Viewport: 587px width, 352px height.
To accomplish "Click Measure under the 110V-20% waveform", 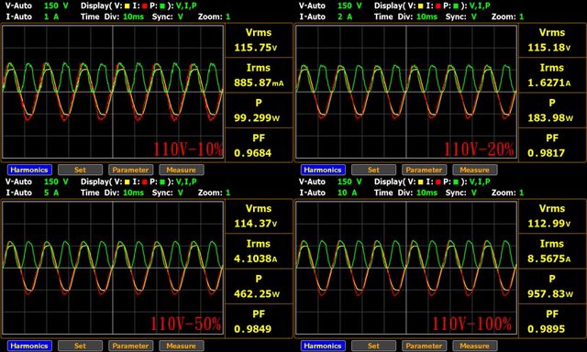I will tap(475, 170).
